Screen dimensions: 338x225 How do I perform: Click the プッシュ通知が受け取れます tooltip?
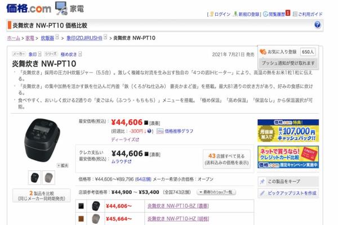[288, 64]
